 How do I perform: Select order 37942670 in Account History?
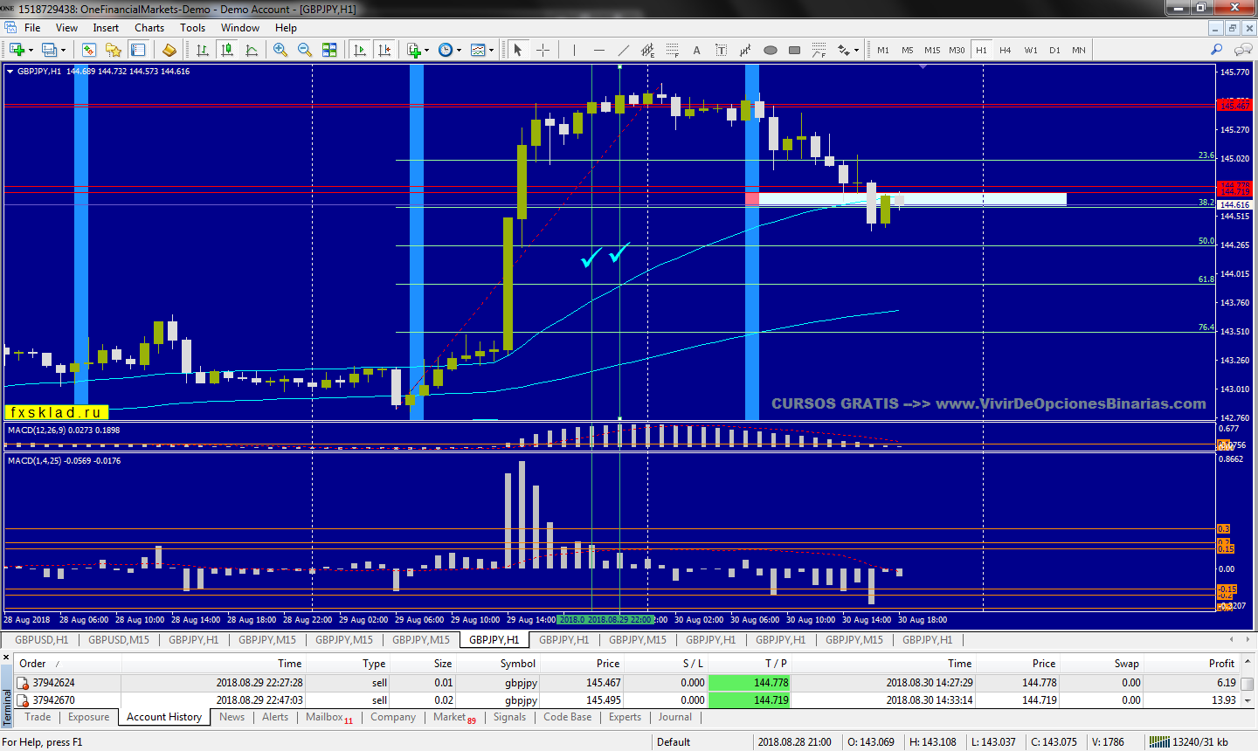(x=54, y=700)
